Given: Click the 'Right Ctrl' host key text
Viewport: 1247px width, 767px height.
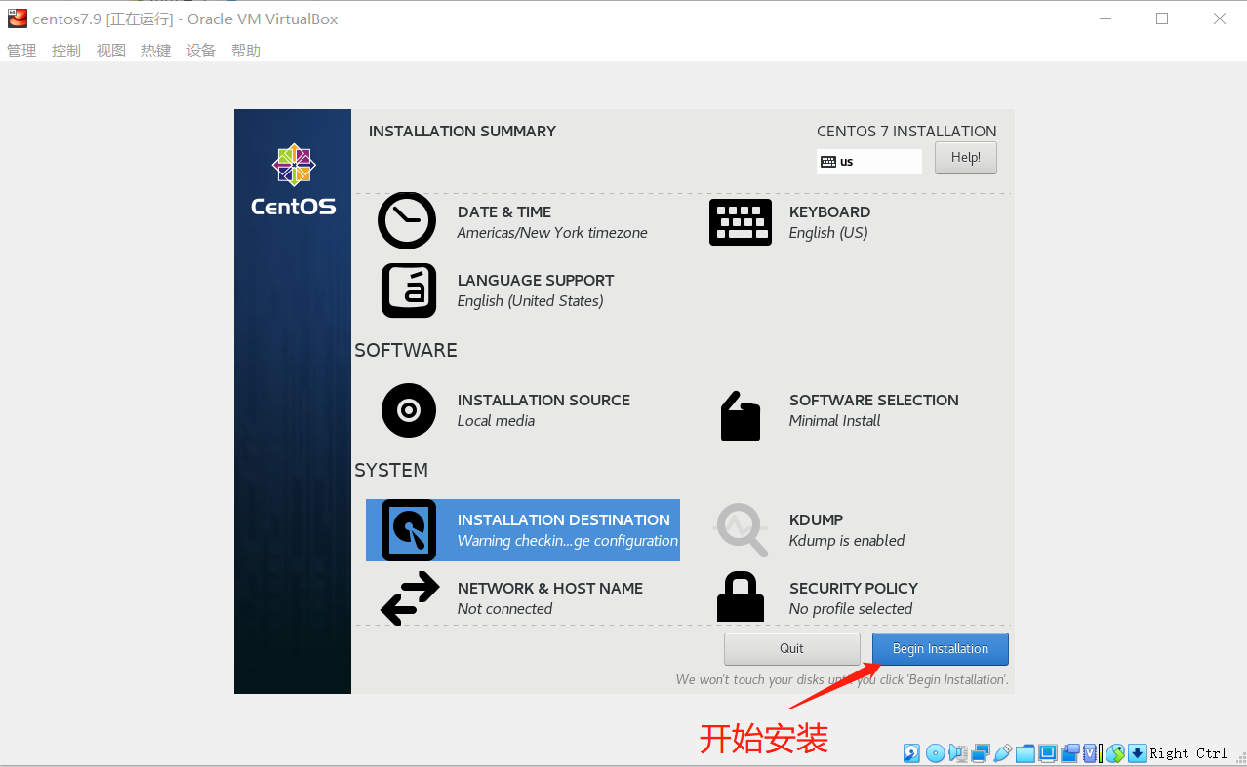Looking at the screenshot, I should pyautogui.click(x=1188, y=753).
